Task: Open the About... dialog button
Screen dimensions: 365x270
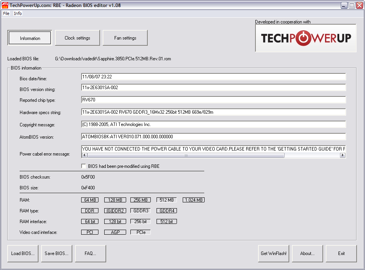Action: click(307, 253)
